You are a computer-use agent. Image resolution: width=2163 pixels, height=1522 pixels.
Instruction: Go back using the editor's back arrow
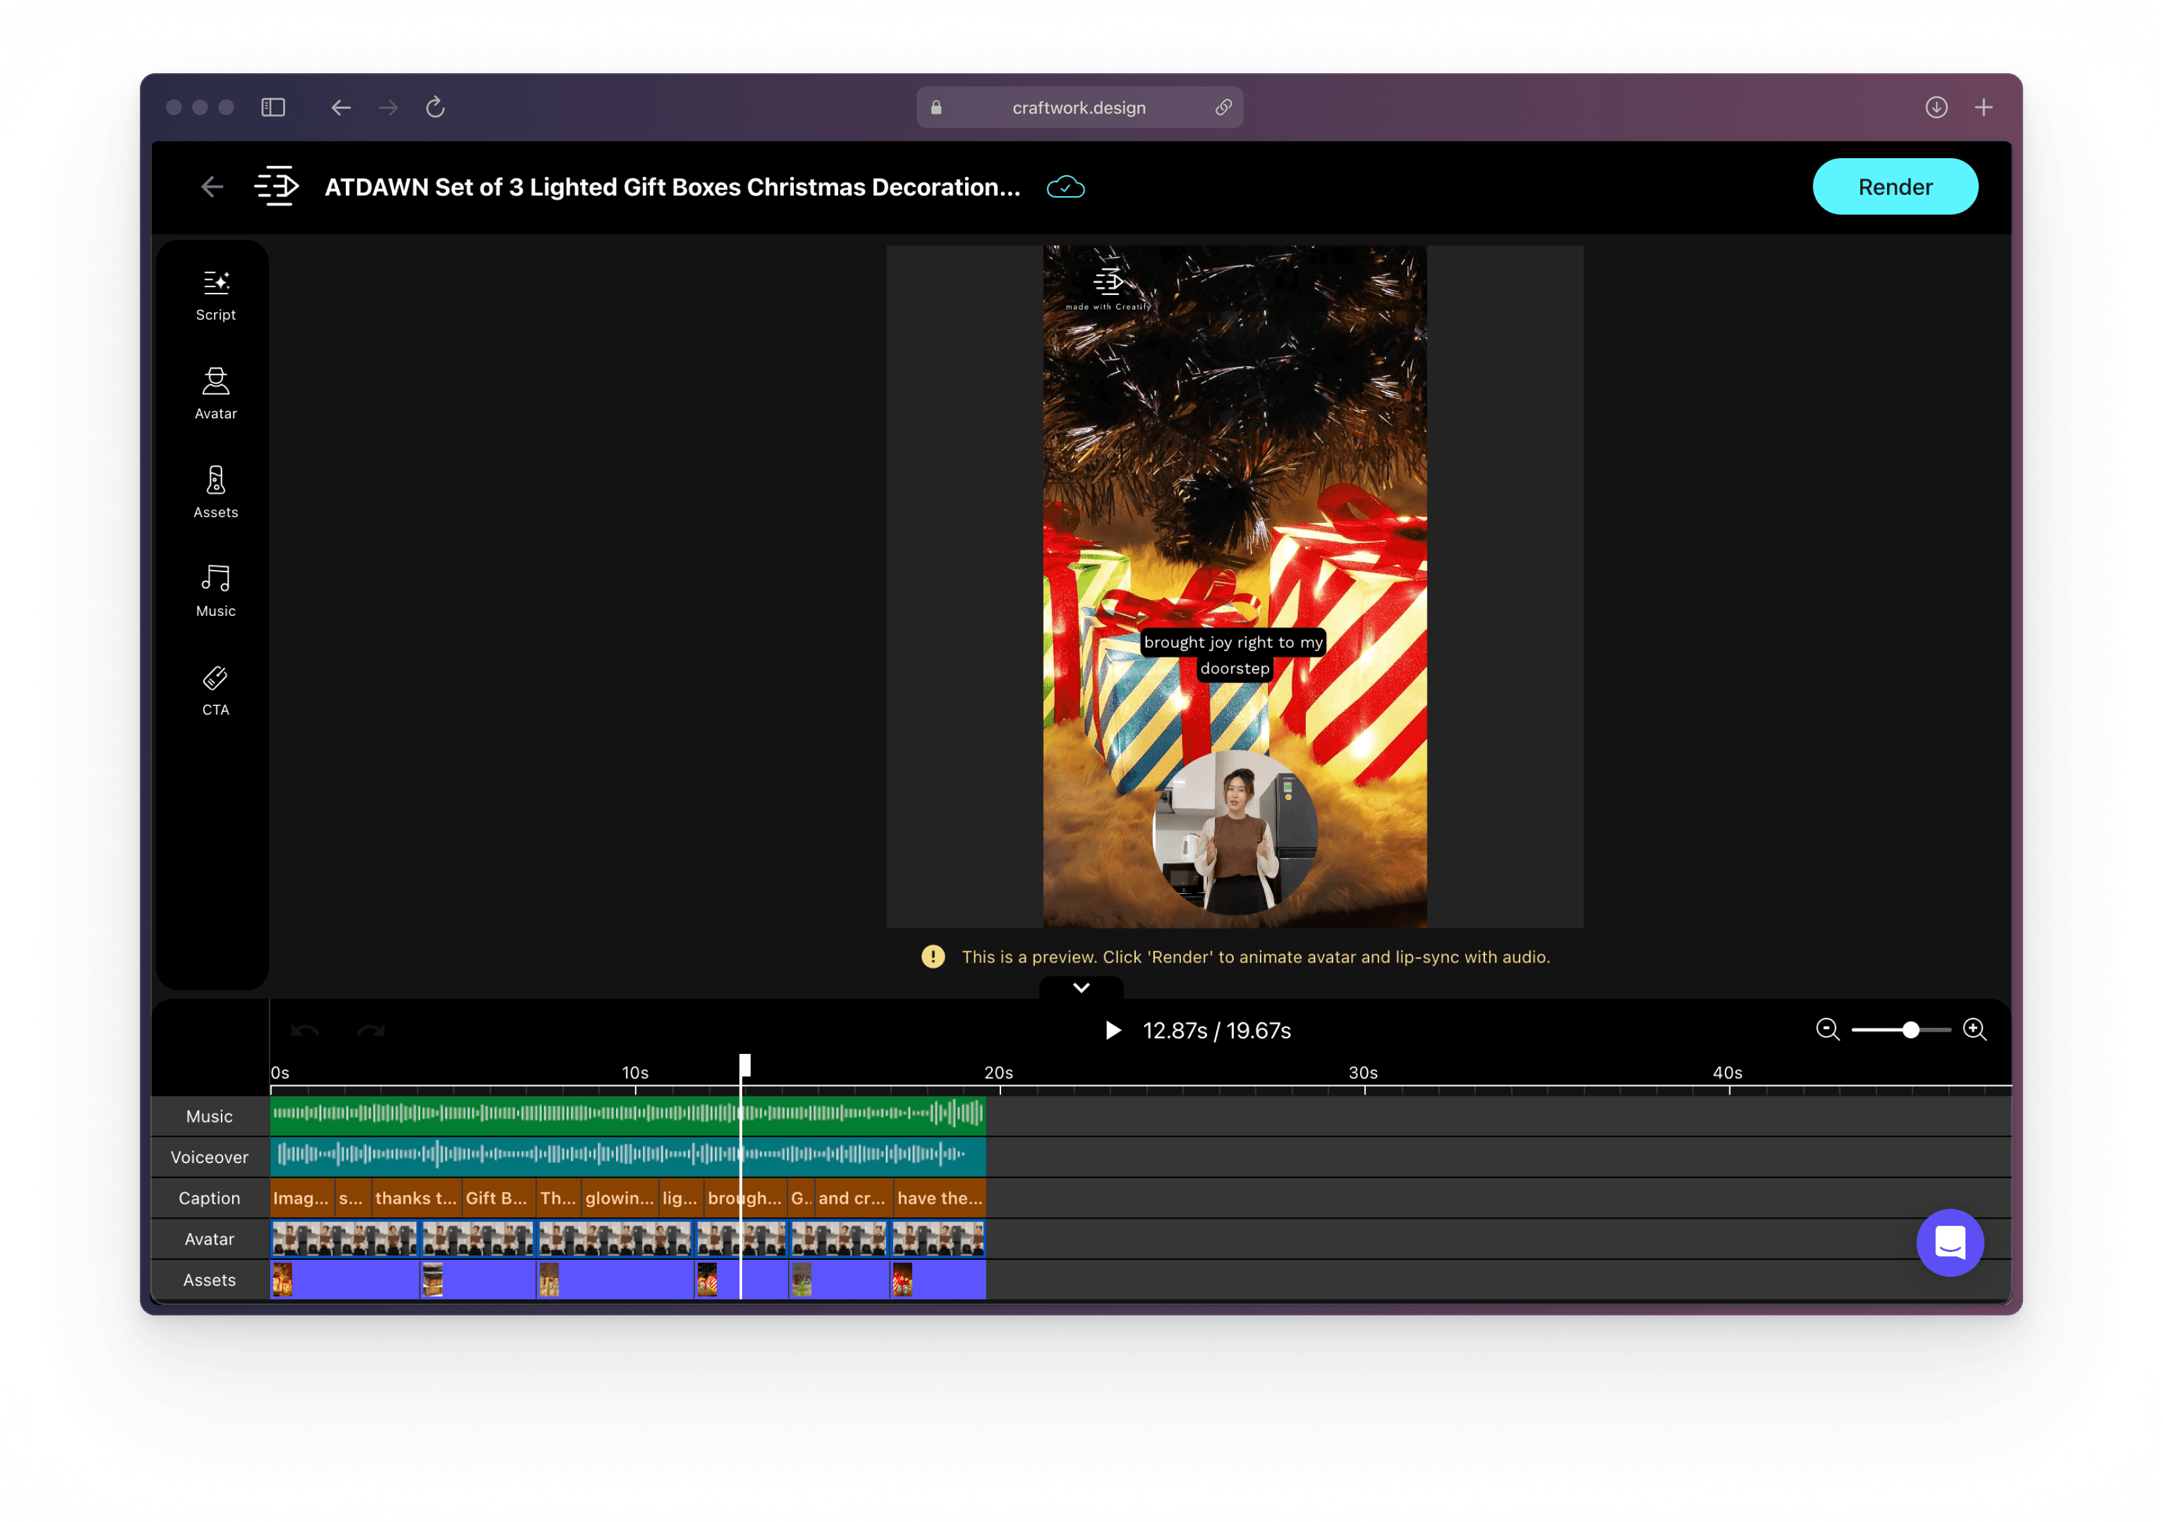[x=212, y=186]
